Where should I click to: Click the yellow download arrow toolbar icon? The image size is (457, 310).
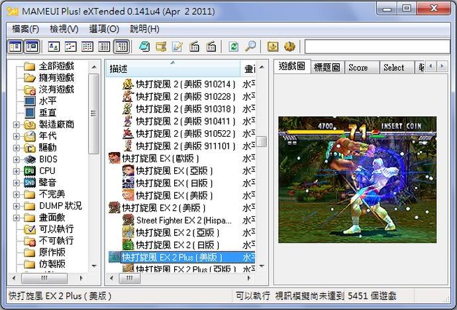(x=273, y=46)
